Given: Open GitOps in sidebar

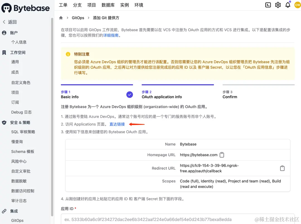Looking at the screenshot, I should pyautogui.click(x=17, y=221).
